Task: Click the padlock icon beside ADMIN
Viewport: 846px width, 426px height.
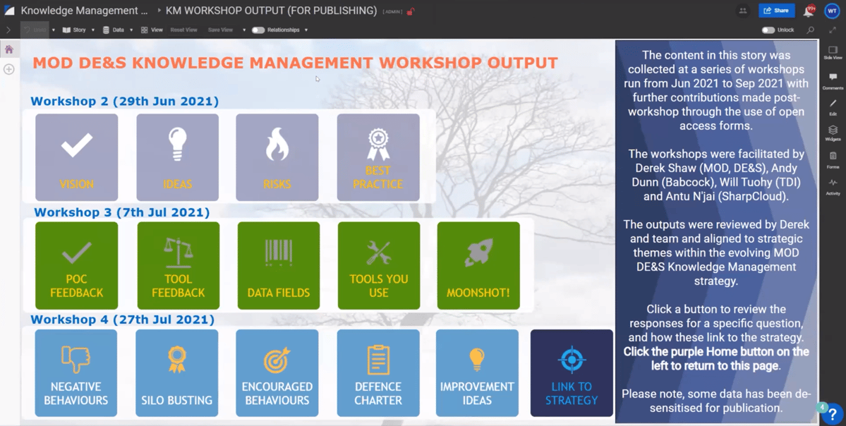Action: 410,11
